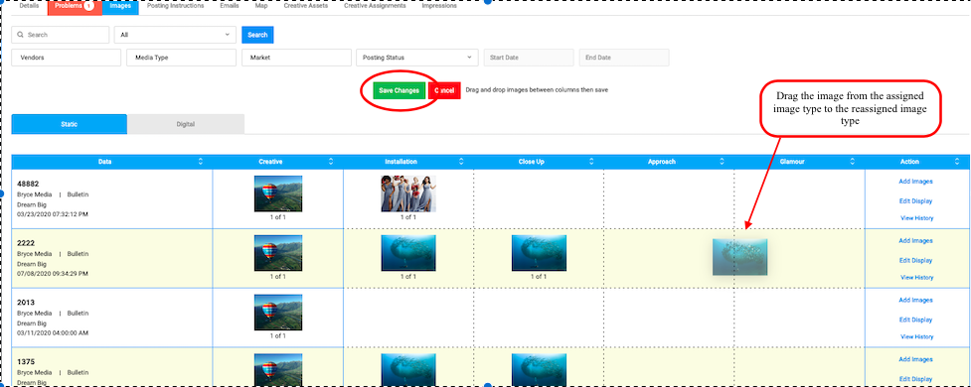971x387 pixels.
Task: Select Close Up fish thumbnail in row 1375
Action: pyautogui.click(x=539, y=370)
